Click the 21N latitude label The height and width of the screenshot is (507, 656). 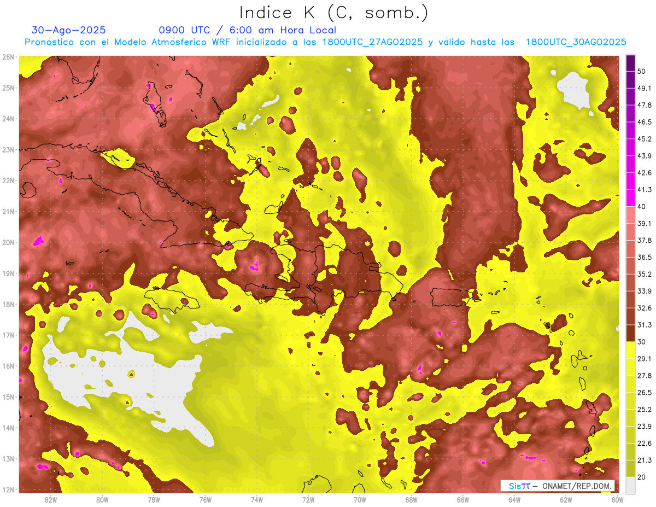8,212
